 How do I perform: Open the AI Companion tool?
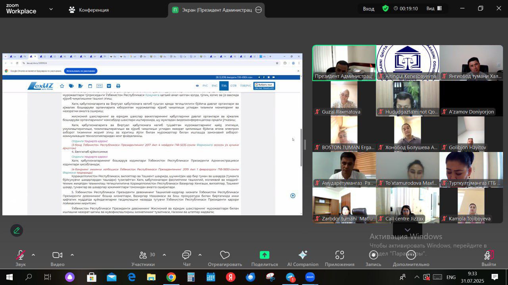[302, 255]
